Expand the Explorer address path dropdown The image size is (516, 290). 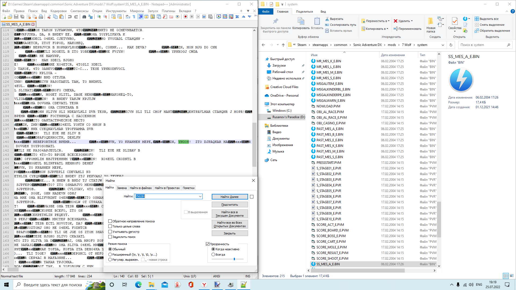tap(443, 45)
